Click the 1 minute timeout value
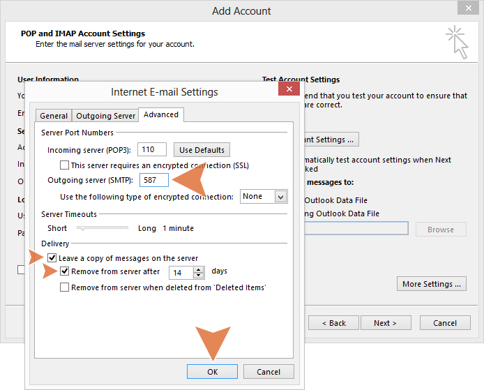The width and height of the screenshot is (484, 390). point(179,228)
